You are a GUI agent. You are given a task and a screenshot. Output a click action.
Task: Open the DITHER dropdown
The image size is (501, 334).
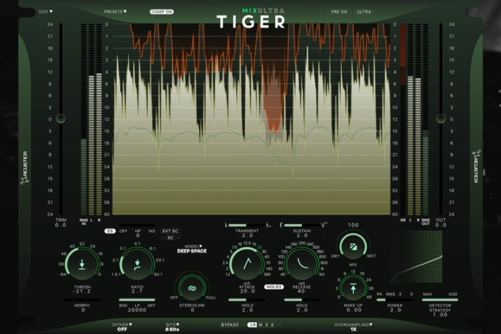point(122,325)
